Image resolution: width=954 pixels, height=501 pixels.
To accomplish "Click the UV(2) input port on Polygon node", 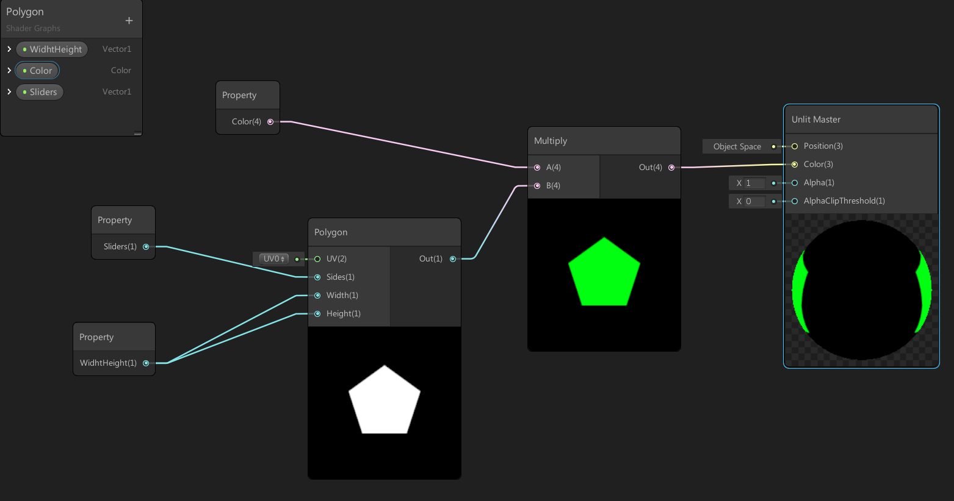I will click(x=317, y=258).
